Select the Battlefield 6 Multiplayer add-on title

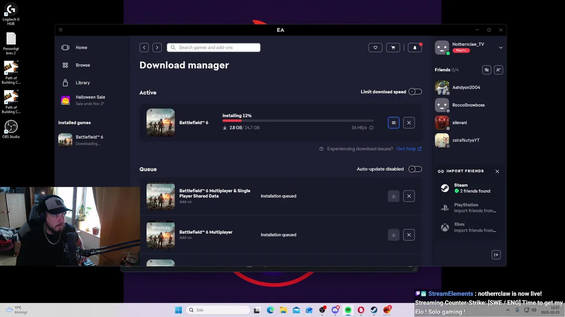[206, 232]
